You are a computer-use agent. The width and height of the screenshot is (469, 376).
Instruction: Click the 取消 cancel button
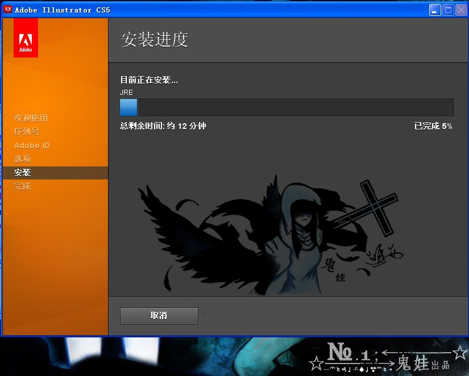tap(159, 316)
